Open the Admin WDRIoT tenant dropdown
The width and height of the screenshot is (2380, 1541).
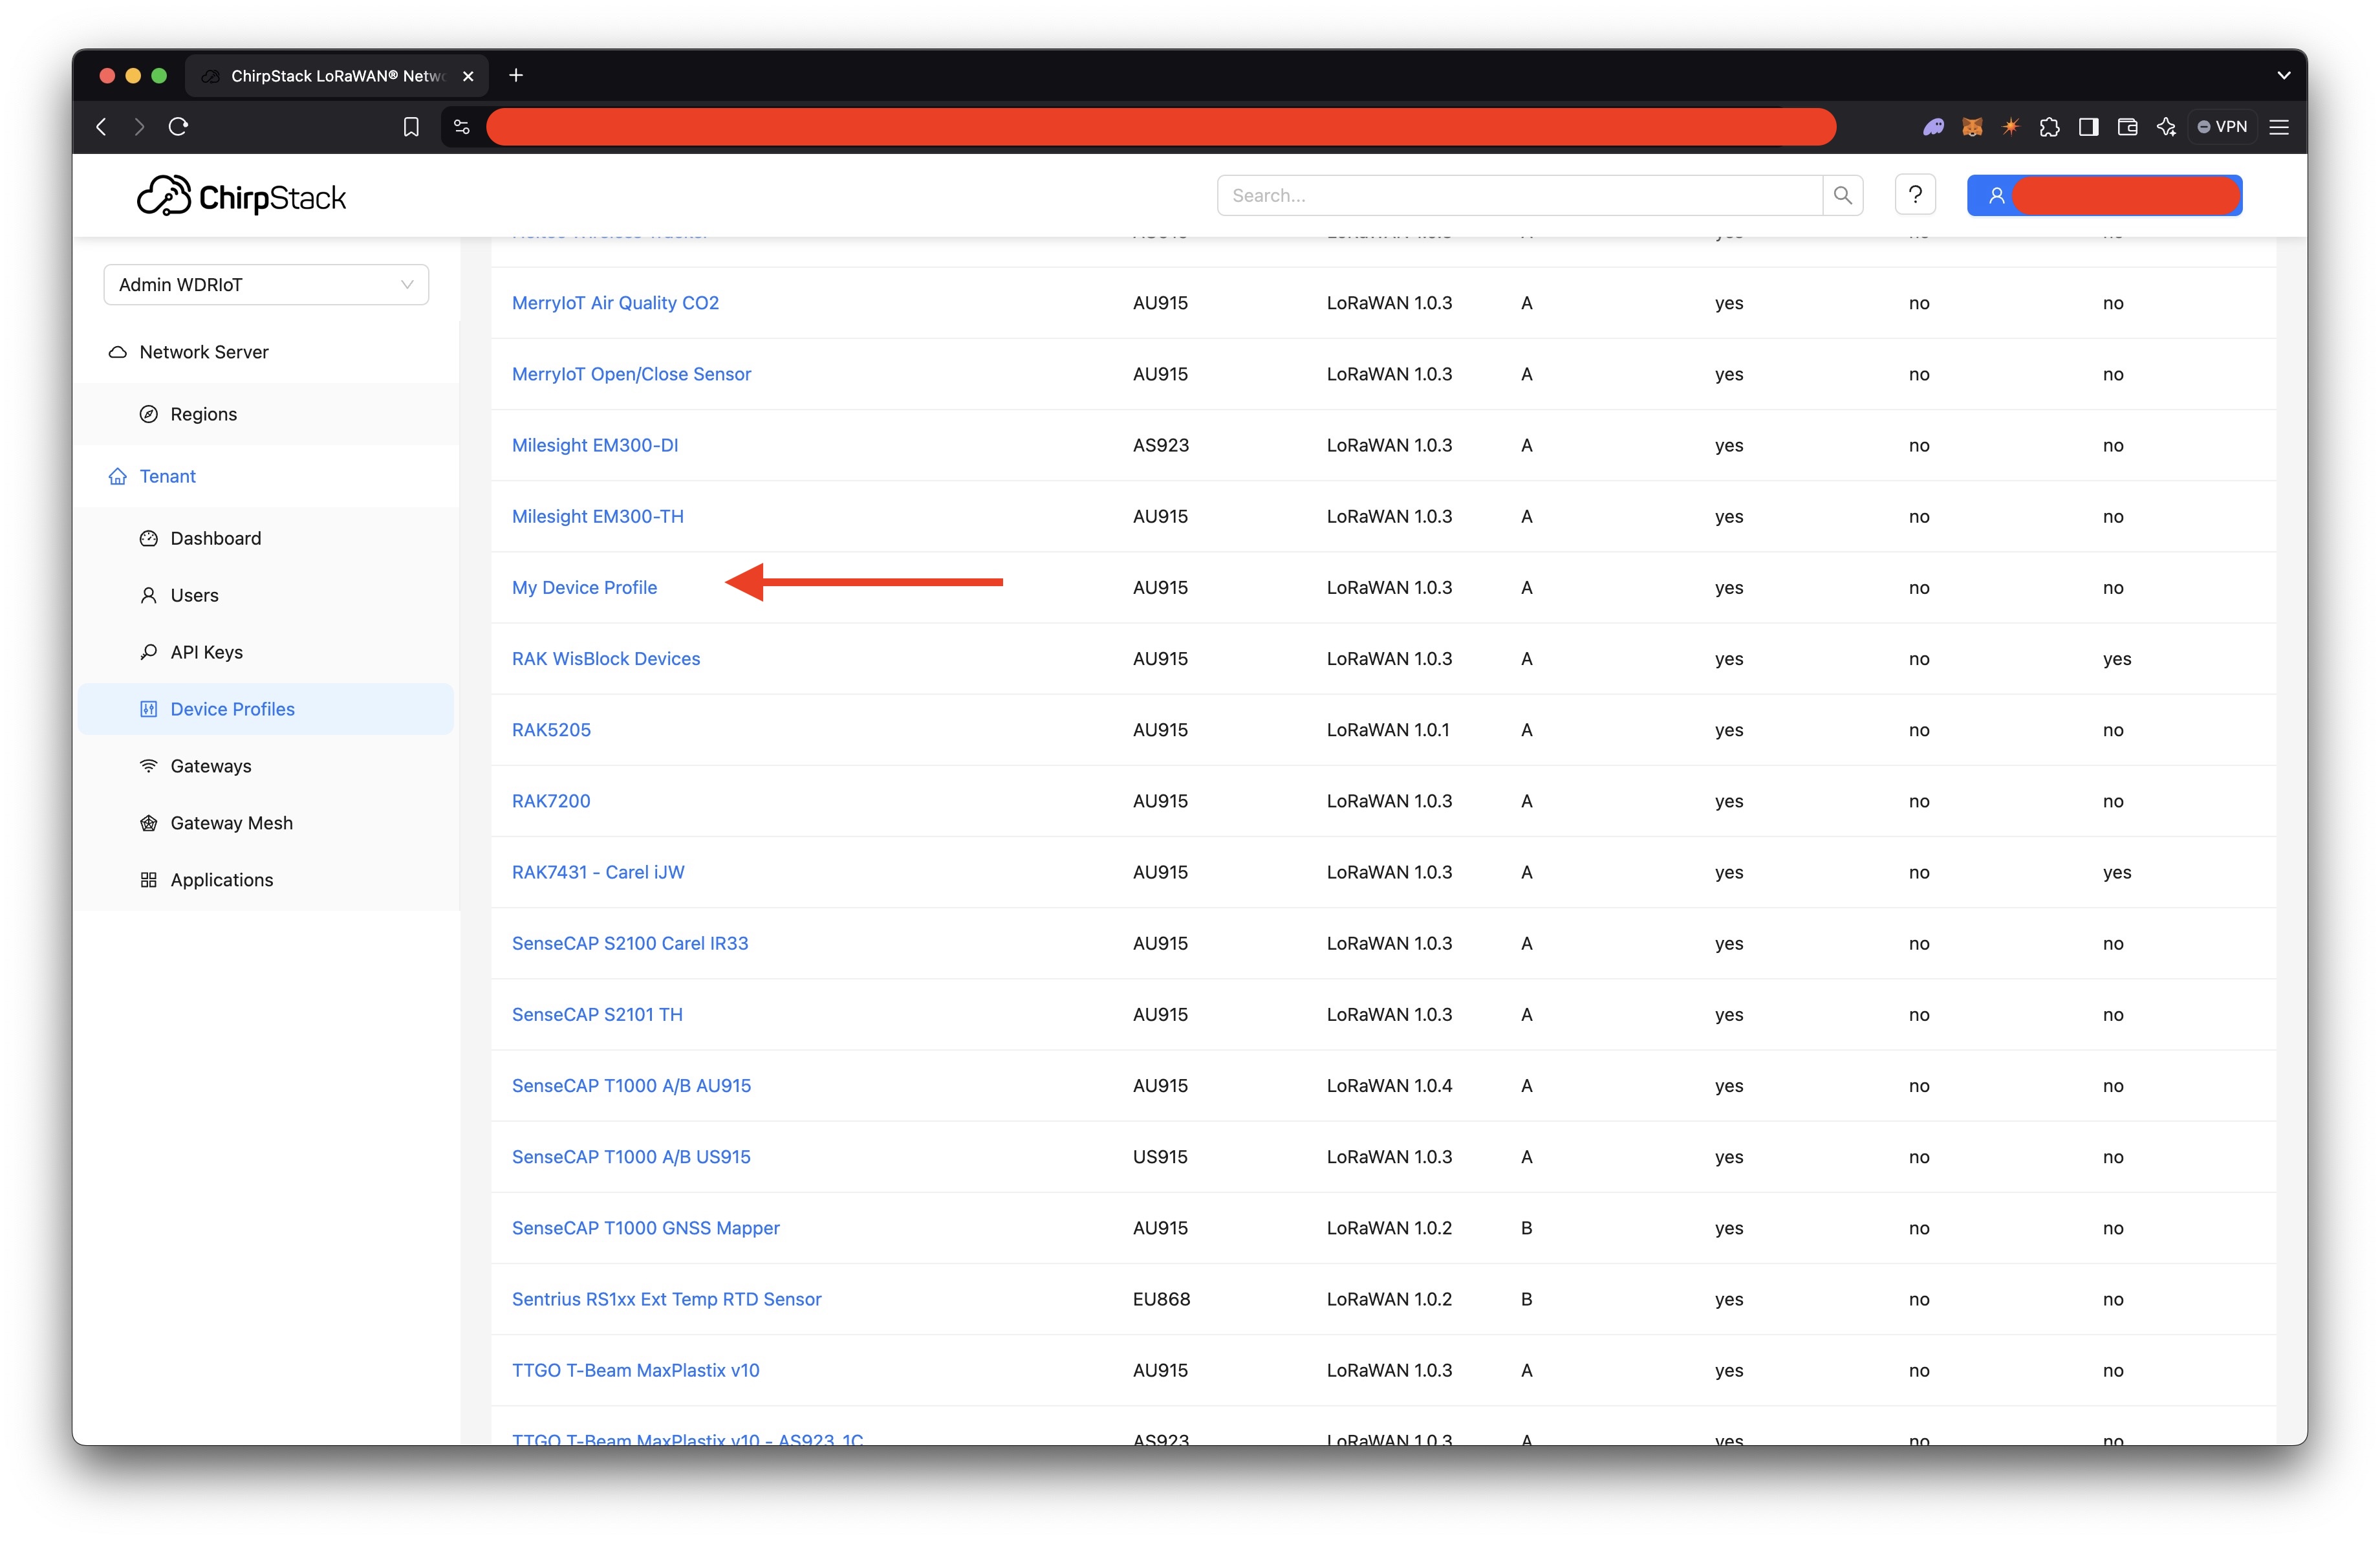(266, 285)
